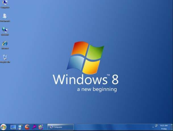
Task: Expand hidden system tray icons arrow
Action: [153, 127]
